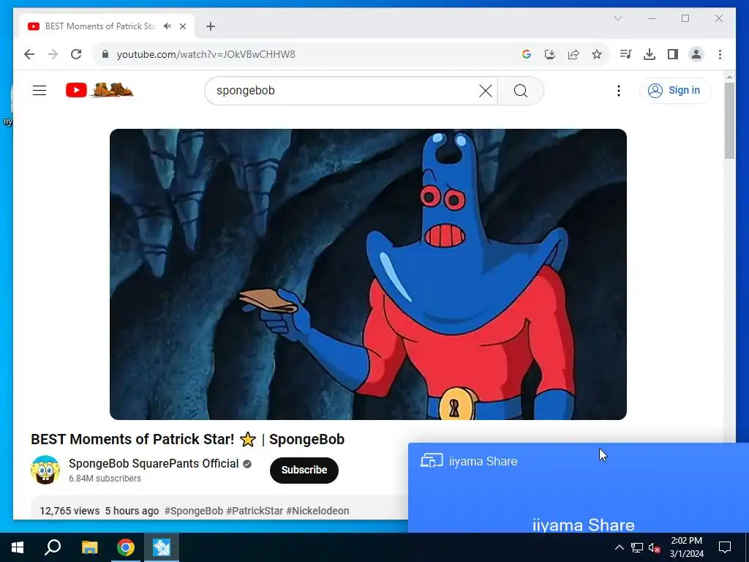The image size is (749, 562).
Task: Click the video title text
Action: 187,439
